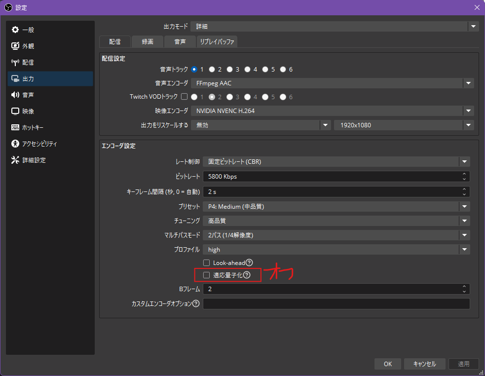Click the 一般 gear icon in sidebar
Image resolution: width=485 pixels, height=376 pixels.
pos(15,30)
